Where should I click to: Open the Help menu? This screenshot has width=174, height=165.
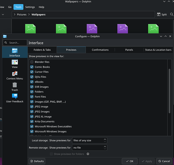[x=41, y=7]
